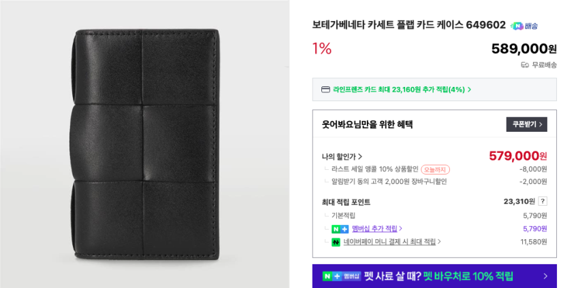
Task: Click the 라스트 세일 앵콜 10% 상품할인 row
Action: [x=434, y=170]
